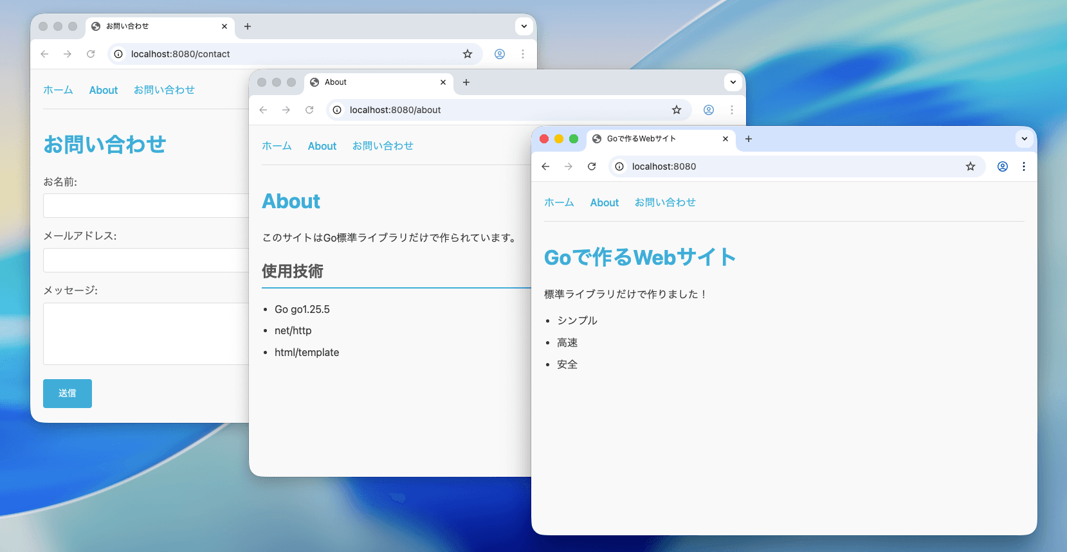Focus the メッセージ text area
The width and height of the screenshot is (1067, 552).
pos(146,334)
